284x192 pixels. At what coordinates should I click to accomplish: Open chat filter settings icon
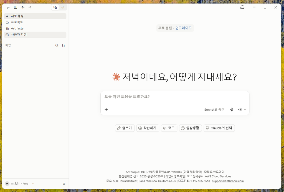click(63, 45)
